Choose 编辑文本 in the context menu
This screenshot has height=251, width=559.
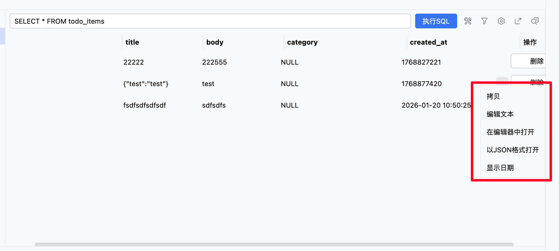click(500, 114)
